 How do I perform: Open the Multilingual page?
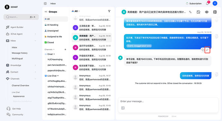click(x=17, y=58)
